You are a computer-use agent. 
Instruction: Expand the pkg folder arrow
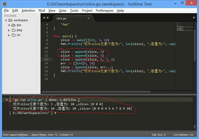(9, 30)
